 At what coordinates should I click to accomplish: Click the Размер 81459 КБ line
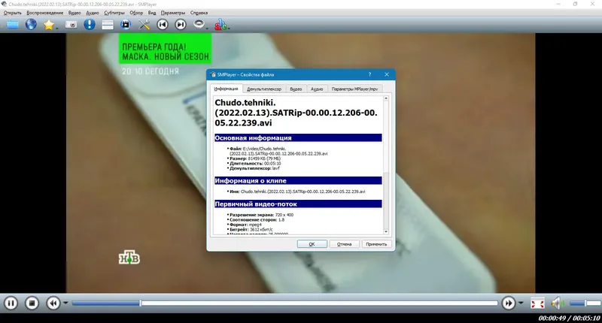point(255,158)
